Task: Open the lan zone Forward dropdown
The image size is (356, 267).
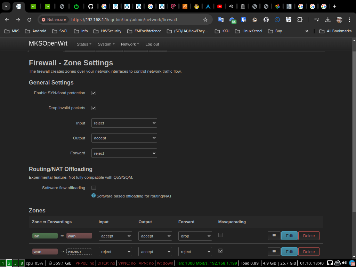Action: (x=195, y=236)
